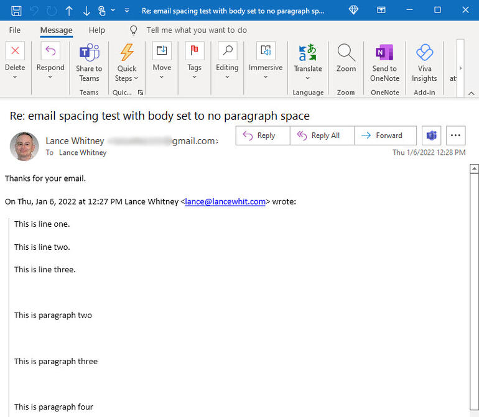Open the File menu
This screenshot has width=479, height=417.
pyautogui.click(x=15, y=30)
